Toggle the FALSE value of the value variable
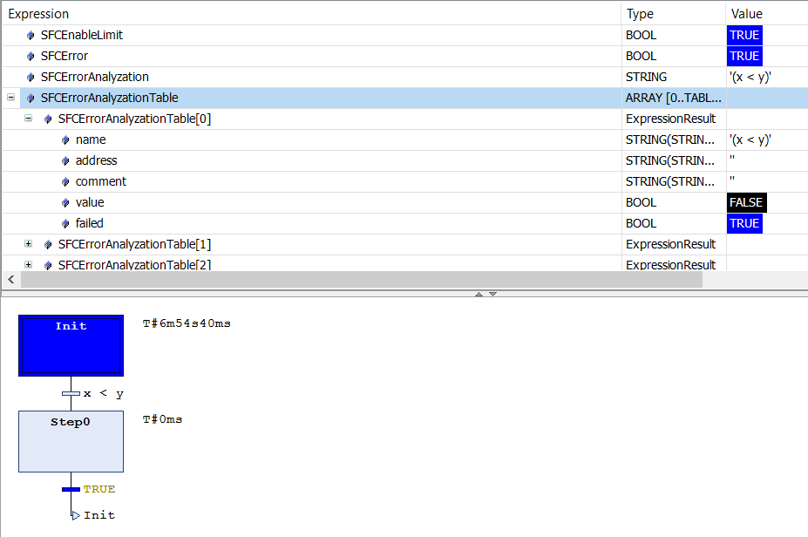Image resolution: width=808 pixels, height=537 pixels. click(x=746, y=202)
